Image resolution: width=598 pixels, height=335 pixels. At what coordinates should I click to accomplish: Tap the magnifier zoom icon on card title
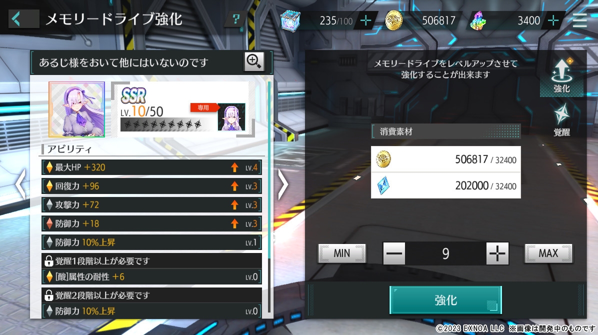click(254, 61)
